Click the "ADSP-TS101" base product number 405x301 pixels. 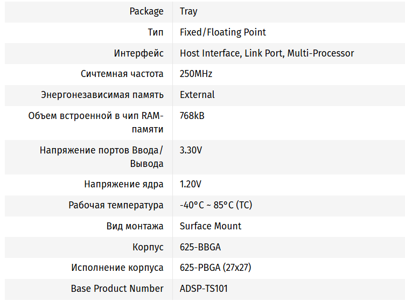pos(204,289)
